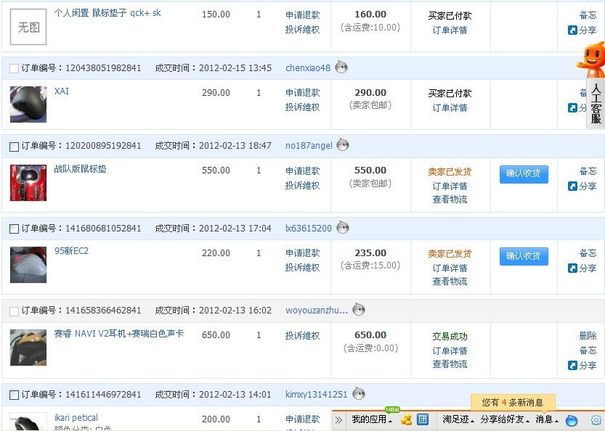The image size is (605, 431).
Task: Open Wangwang chat icon next to no187angel
Action: click(343, 145)
